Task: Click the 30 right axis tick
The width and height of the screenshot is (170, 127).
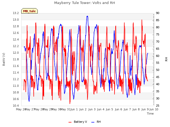Action: [x=158, y=98]
